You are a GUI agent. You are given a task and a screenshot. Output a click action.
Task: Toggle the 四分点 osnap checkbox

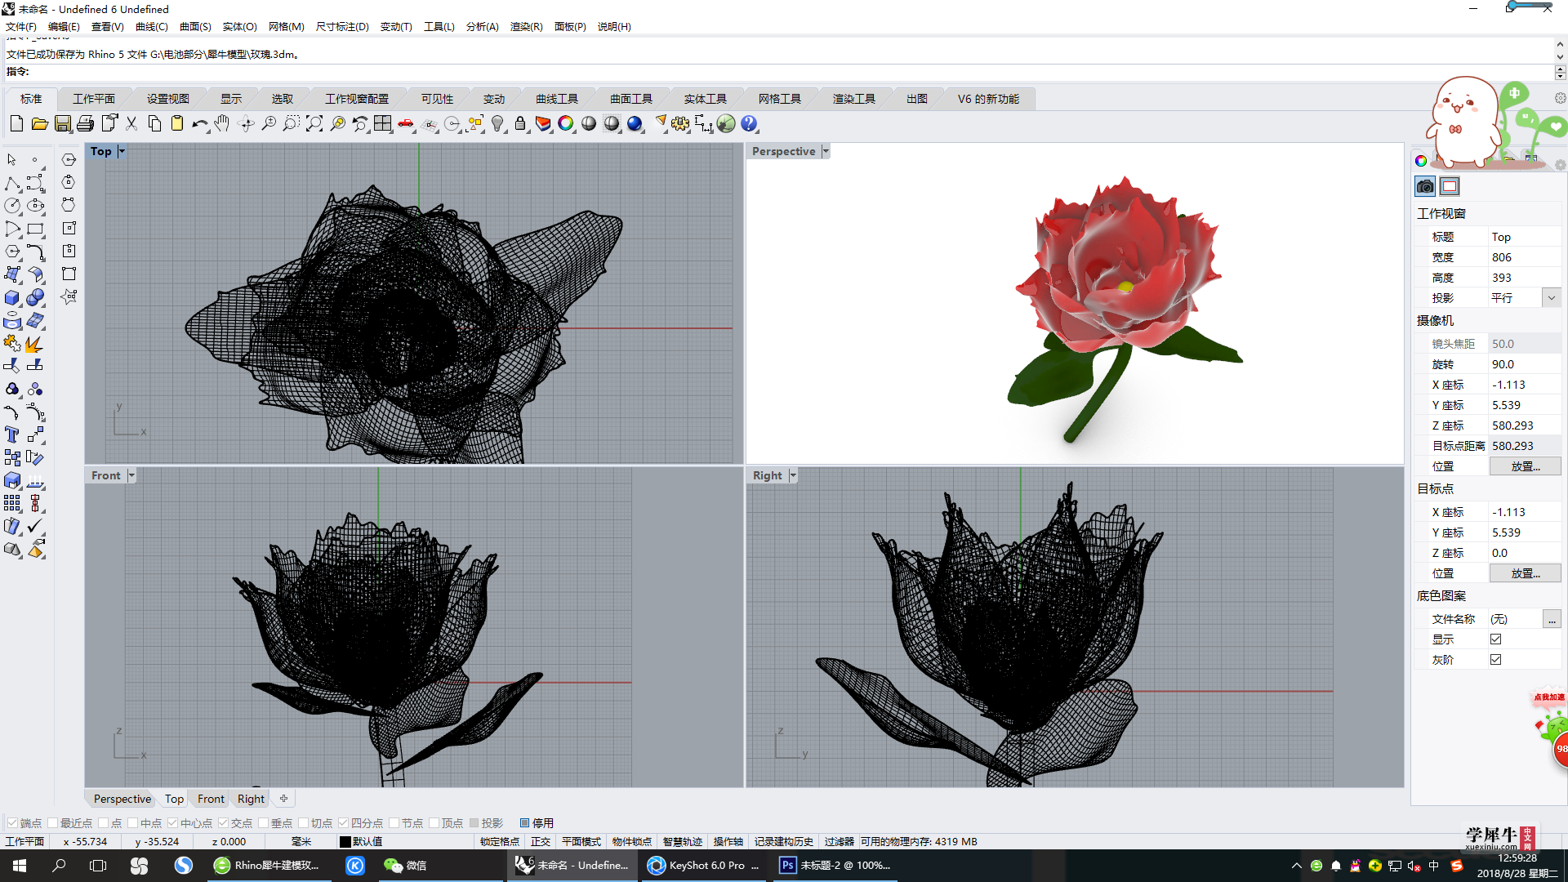[x=343, y=822]
